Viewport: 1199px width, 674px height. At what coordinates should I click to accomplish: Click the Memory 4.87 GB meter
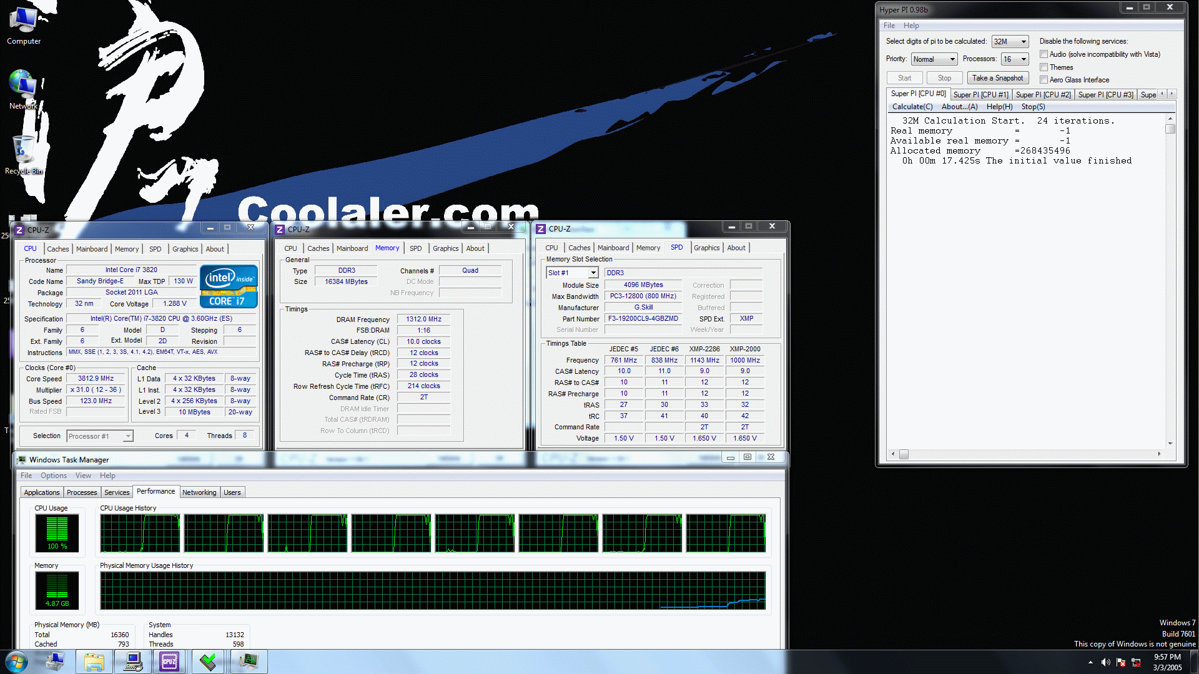pos(57,590)
